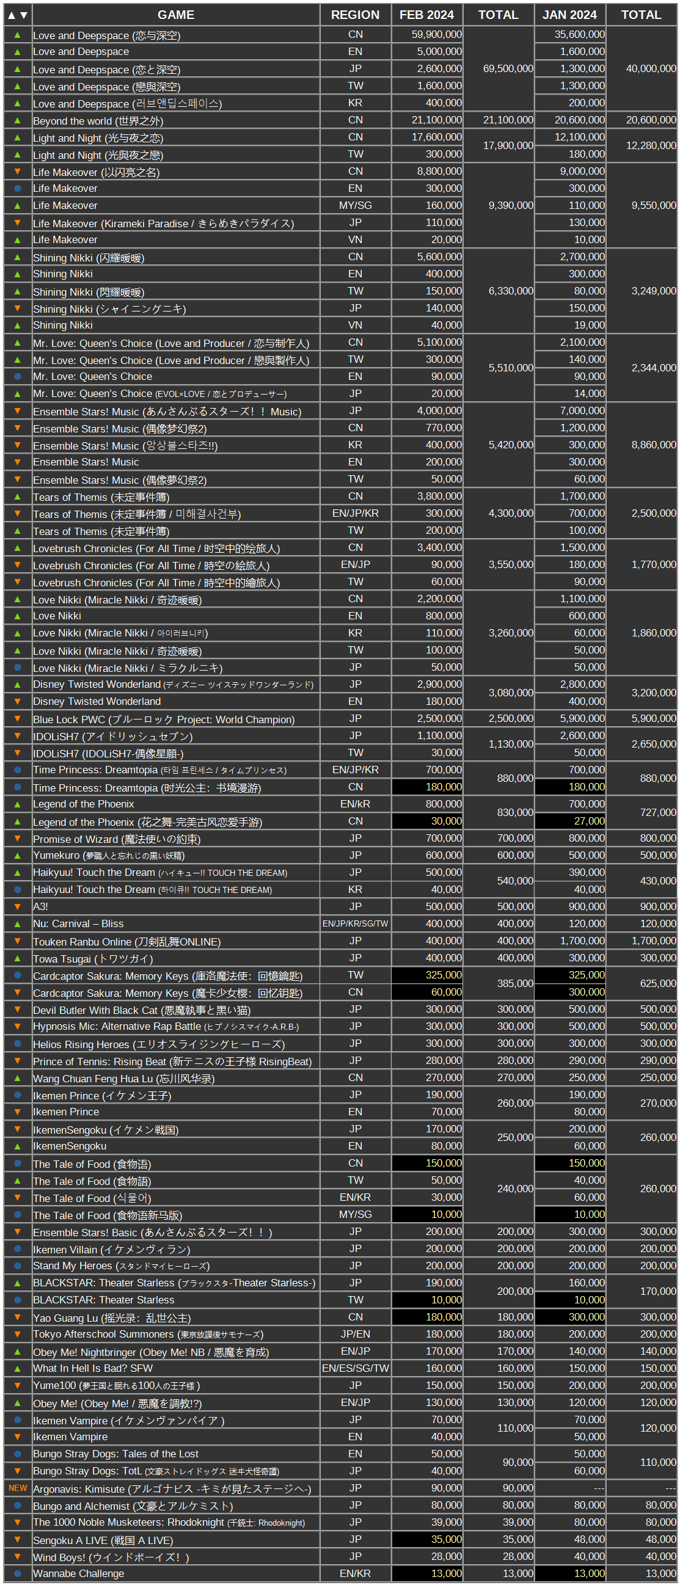Select the 'Time Princess: Dreamtopia (时光公主: 书境漫游)' cell
Image resolution: width=683 pixels, height=1588 pixels.
(x=176, y=787)
